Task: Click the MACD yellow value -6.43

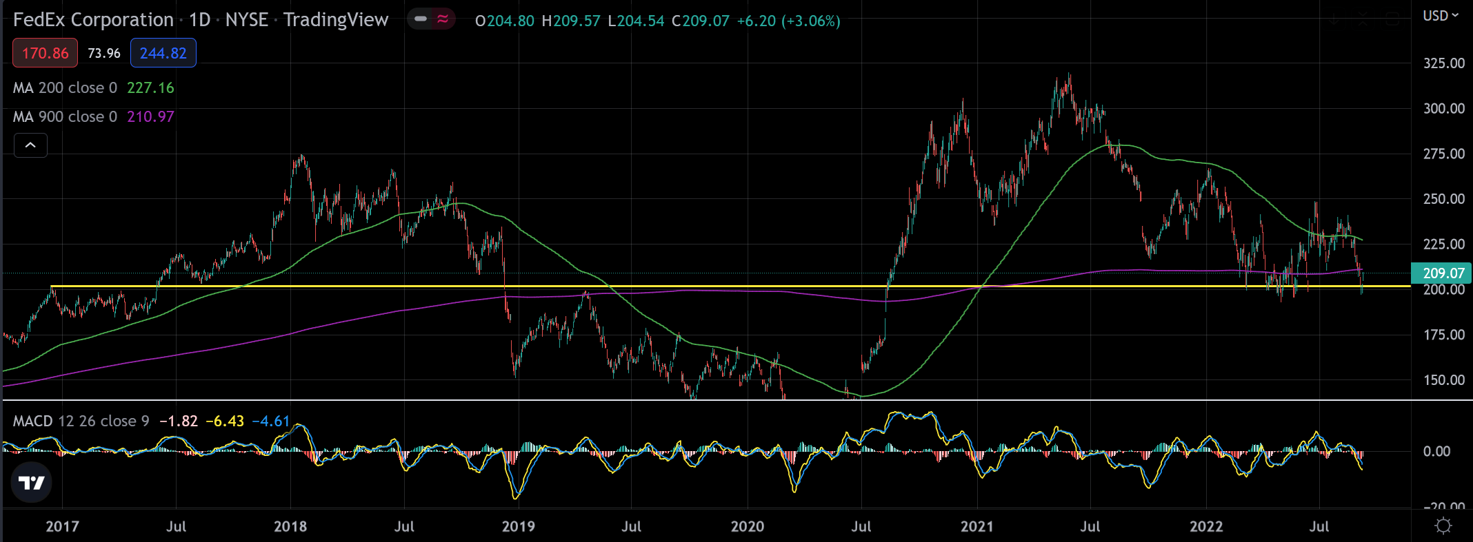Action: coord(225,421)
